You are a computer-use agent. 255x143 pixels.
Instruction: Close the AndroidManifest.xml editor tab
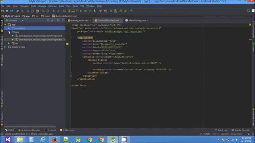click(x=121, y=21)
